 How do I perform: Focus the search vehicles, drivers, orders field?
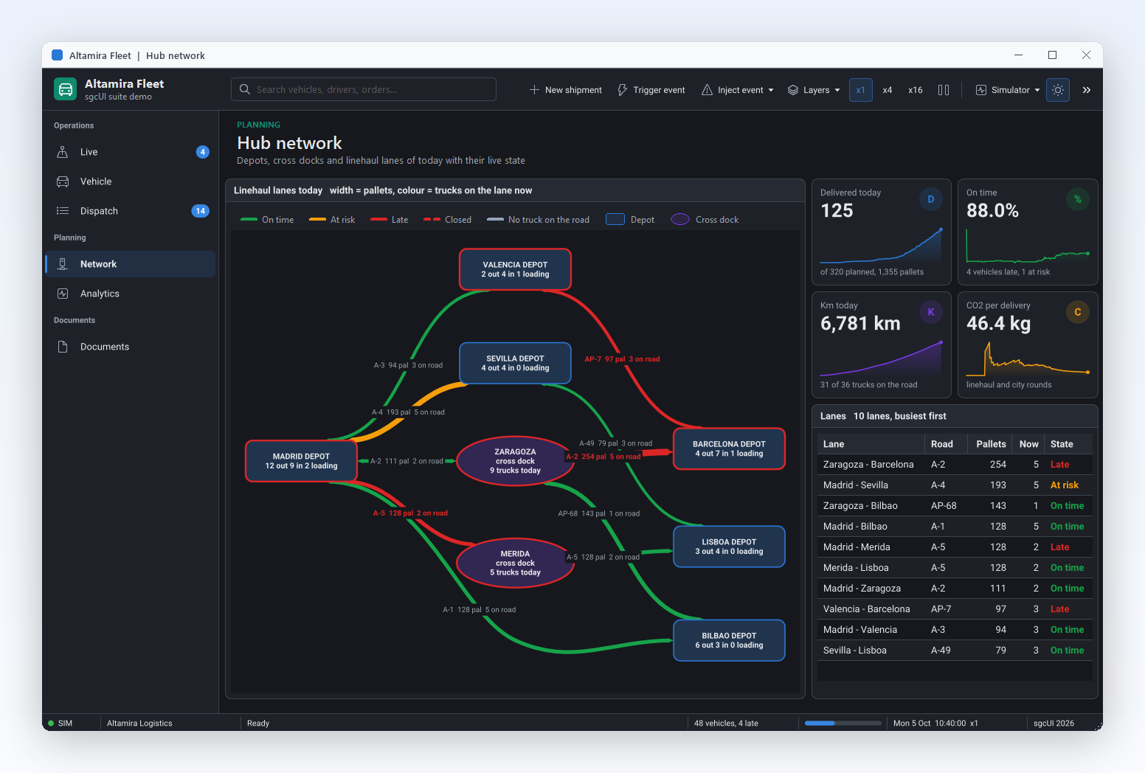364,89
